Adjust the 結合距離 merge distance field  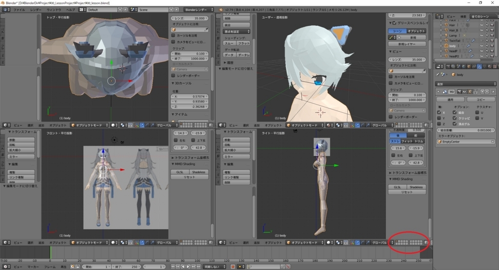(465, 130)
